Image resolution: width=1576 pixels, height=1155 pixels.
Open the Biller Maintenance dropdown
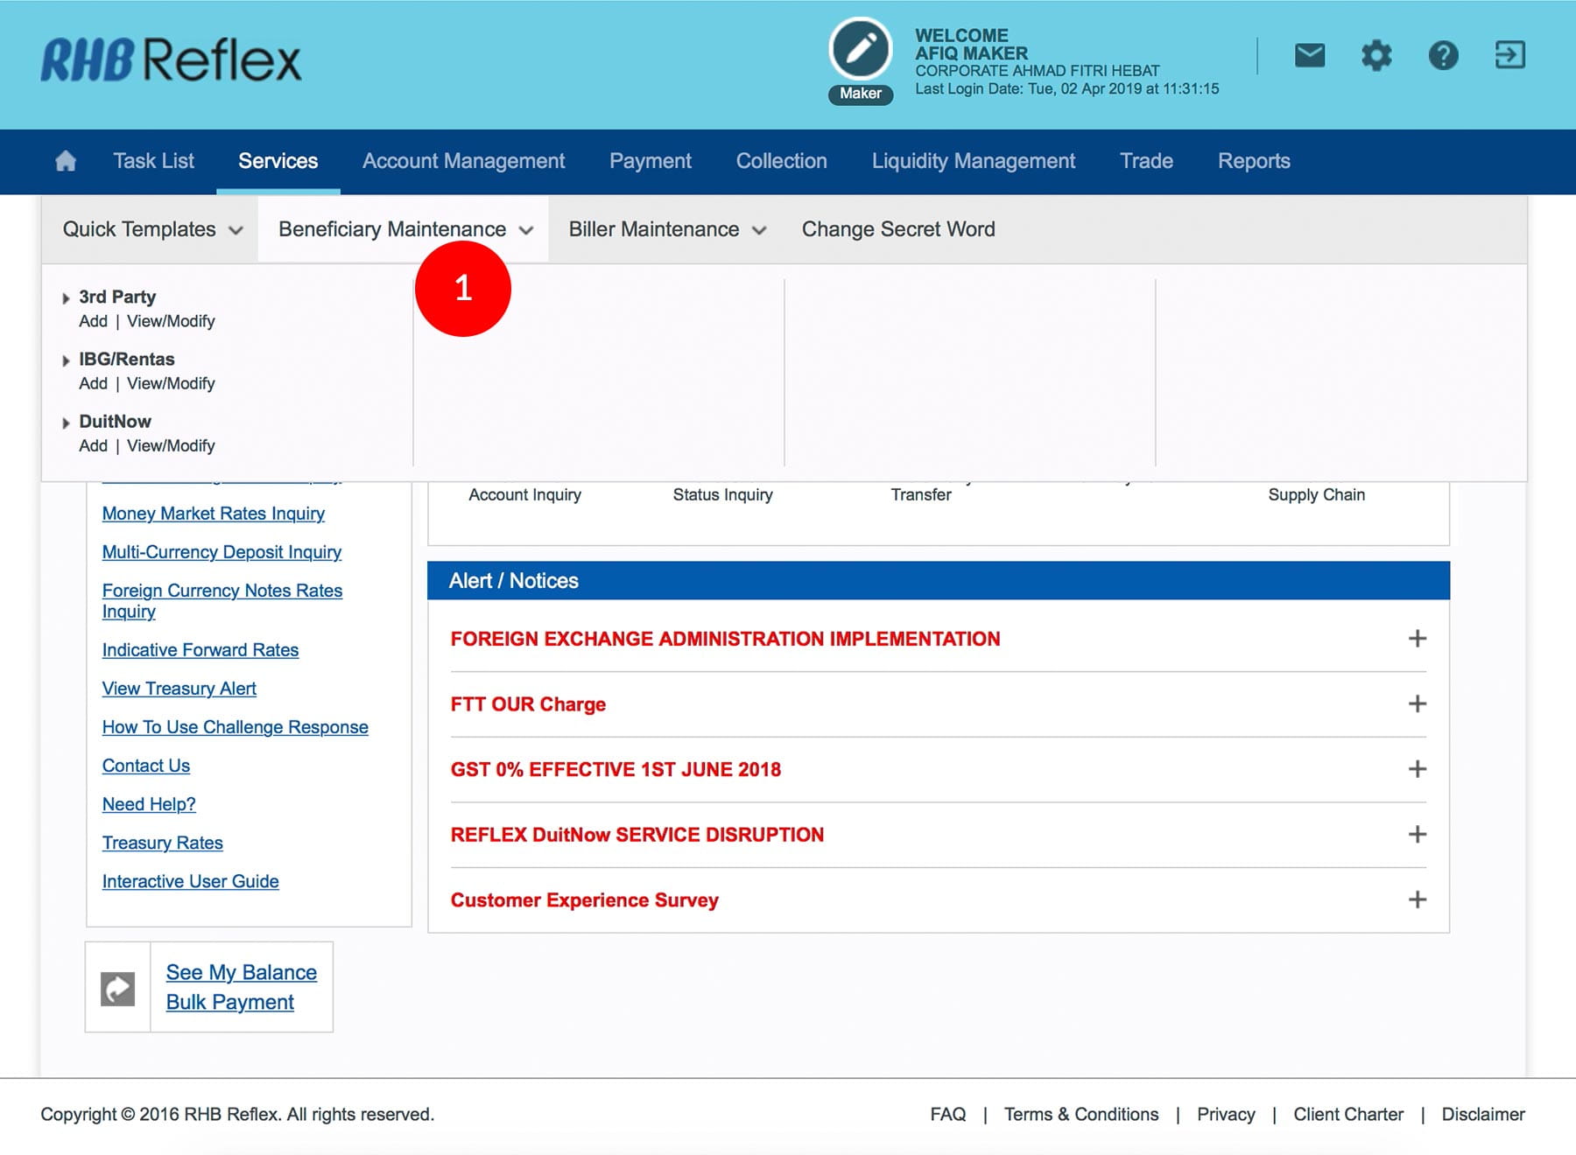point(666,229)
